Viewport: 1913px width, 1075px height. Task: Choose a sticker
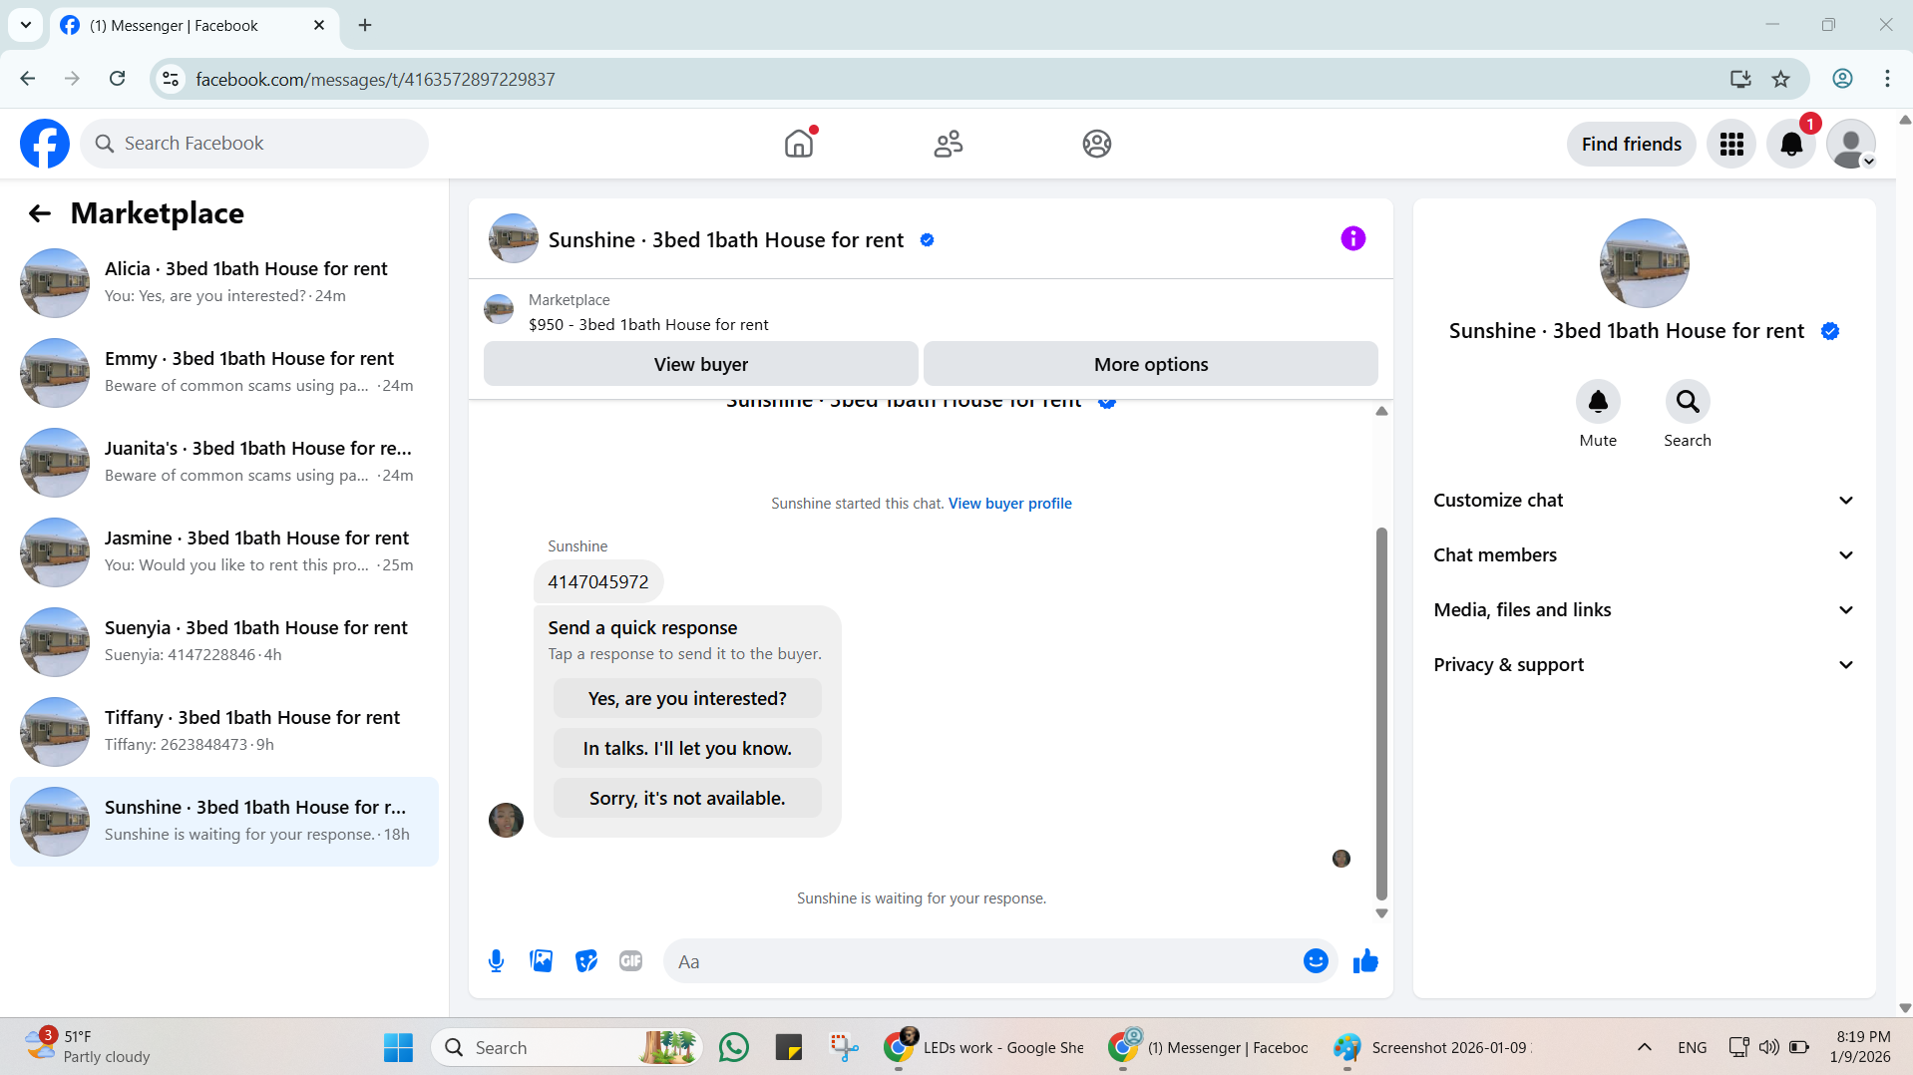coord(586,961)
